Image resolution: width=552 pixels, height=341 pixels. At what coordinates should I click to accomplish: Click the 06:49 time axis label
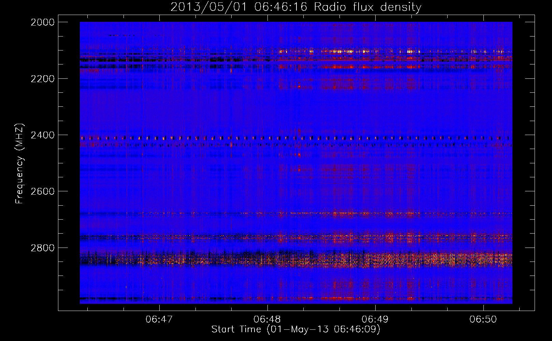[x=375, y=319]
